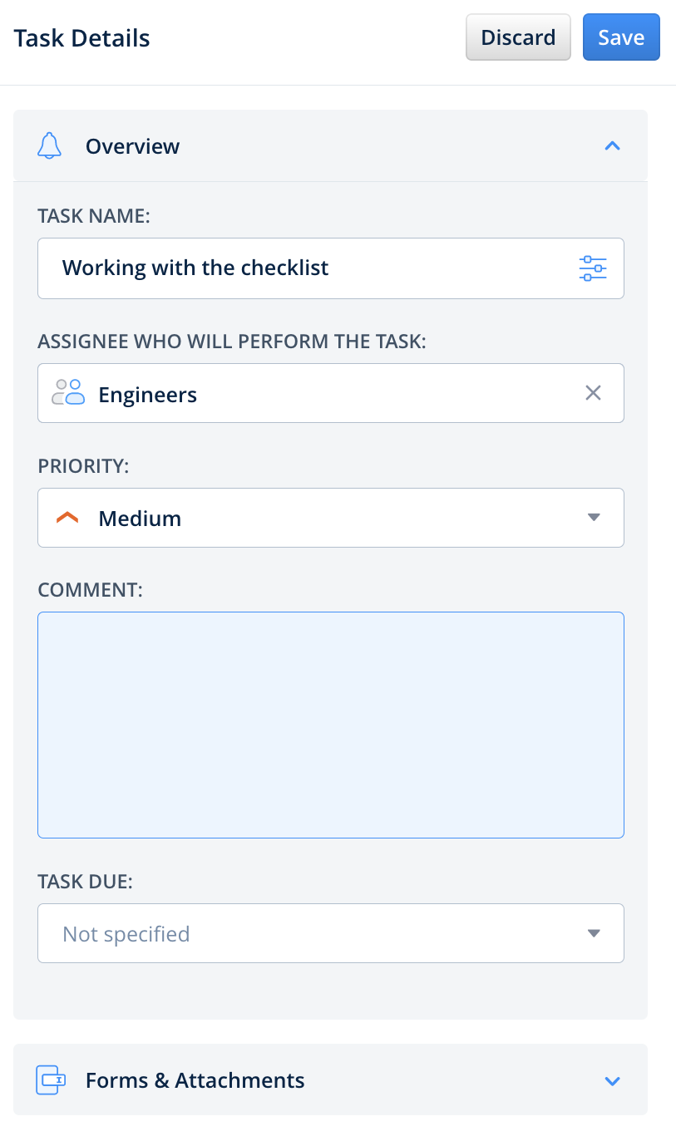
Task: Open the sliders icon in the task name field
Action: 593,268
